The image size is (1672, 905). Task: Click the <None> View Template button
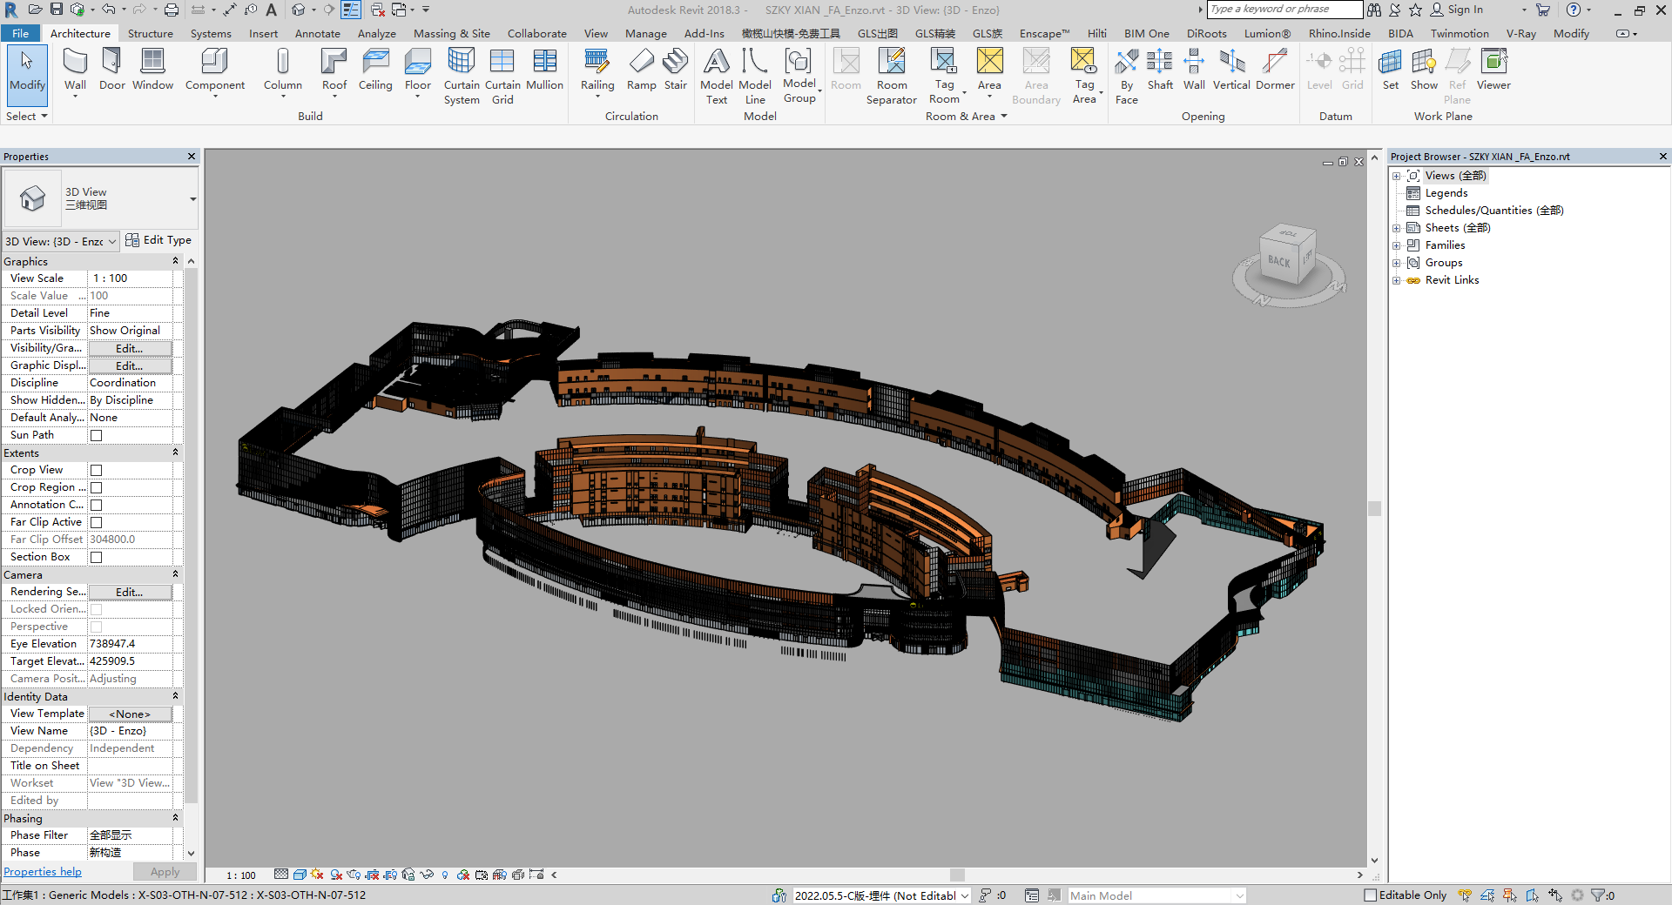[x=130, y=714]
